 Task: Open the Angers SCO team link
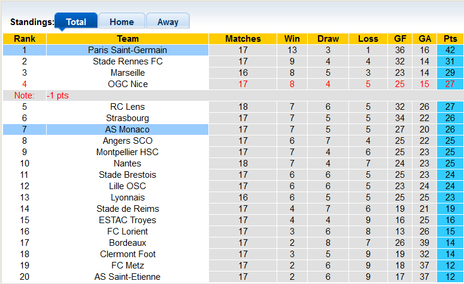click(128, 141)
